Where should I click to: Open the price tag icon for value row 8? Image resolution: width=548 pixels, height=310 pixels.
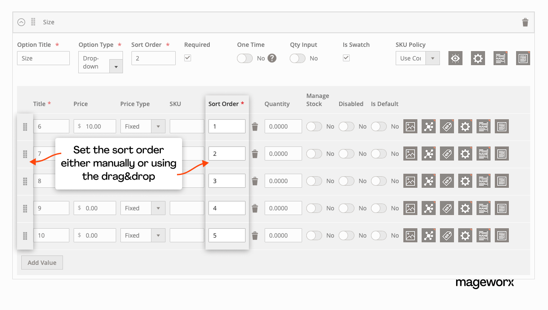click(x=447, y=181)
